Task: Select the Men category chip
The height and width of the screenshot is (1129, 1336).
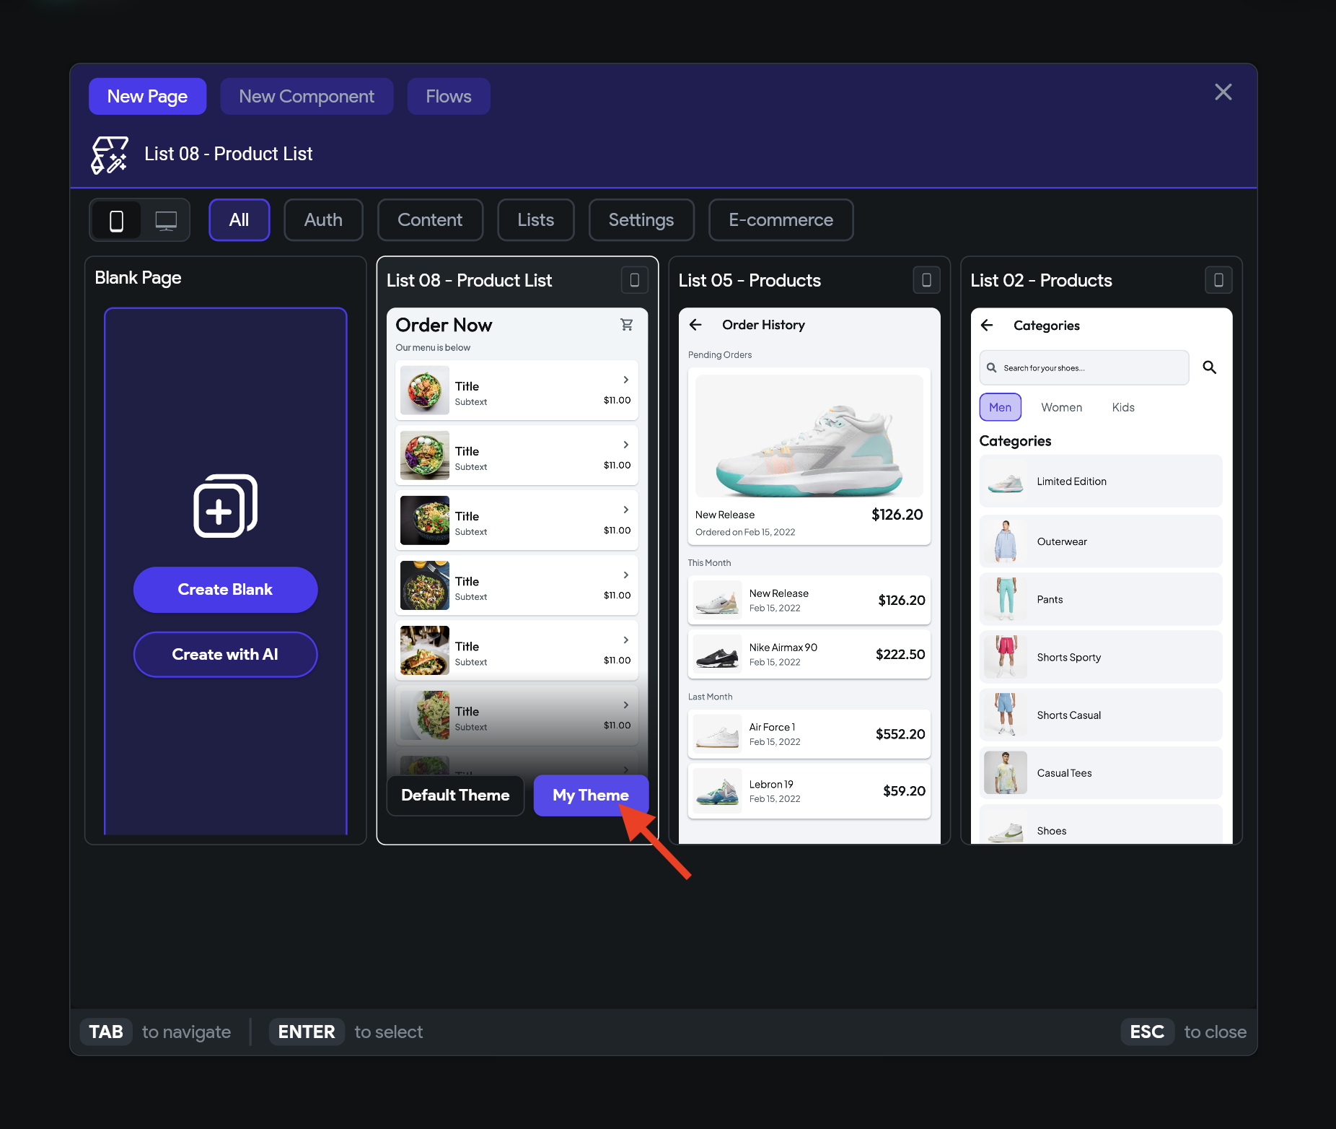Action: coord(1001,407)
